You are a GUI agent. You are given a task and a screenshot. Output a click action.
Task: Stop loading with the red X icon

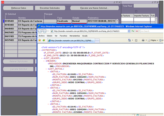click(137, 31)
